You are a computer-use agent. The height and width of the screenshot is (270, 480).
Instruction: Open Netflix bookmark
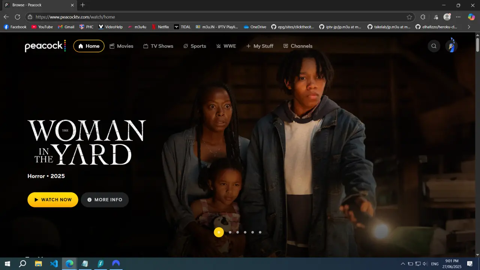pyautogui.click(x=160, y=27)
